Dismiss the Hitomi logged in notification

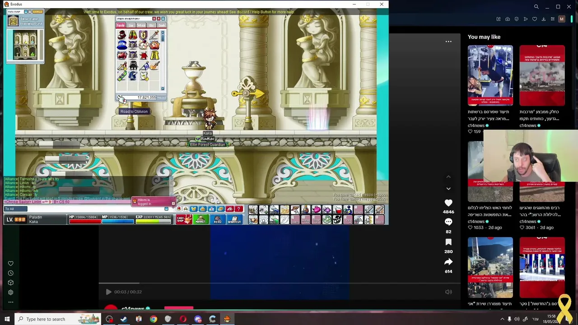click(x=173, y=204)
